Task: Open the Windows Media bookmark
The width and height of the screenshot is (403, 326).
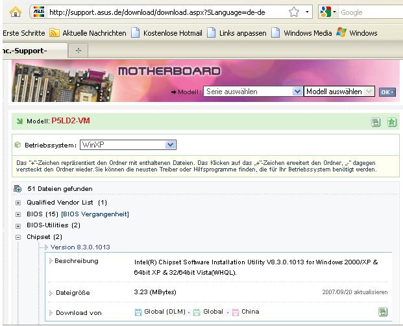Action: click(308, 33)
